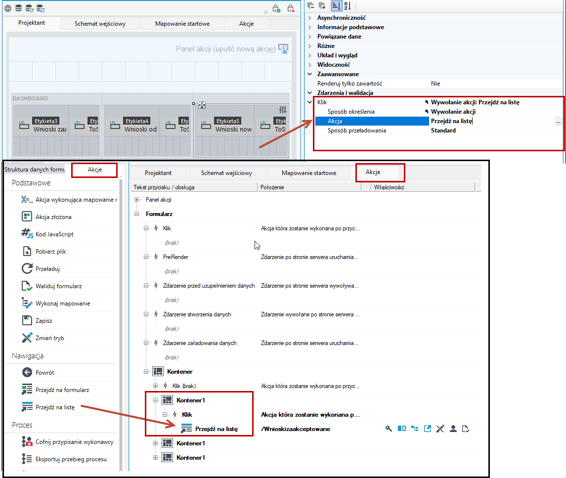Sort properties alphabetically with the A-Z icon

click(348, 5)
